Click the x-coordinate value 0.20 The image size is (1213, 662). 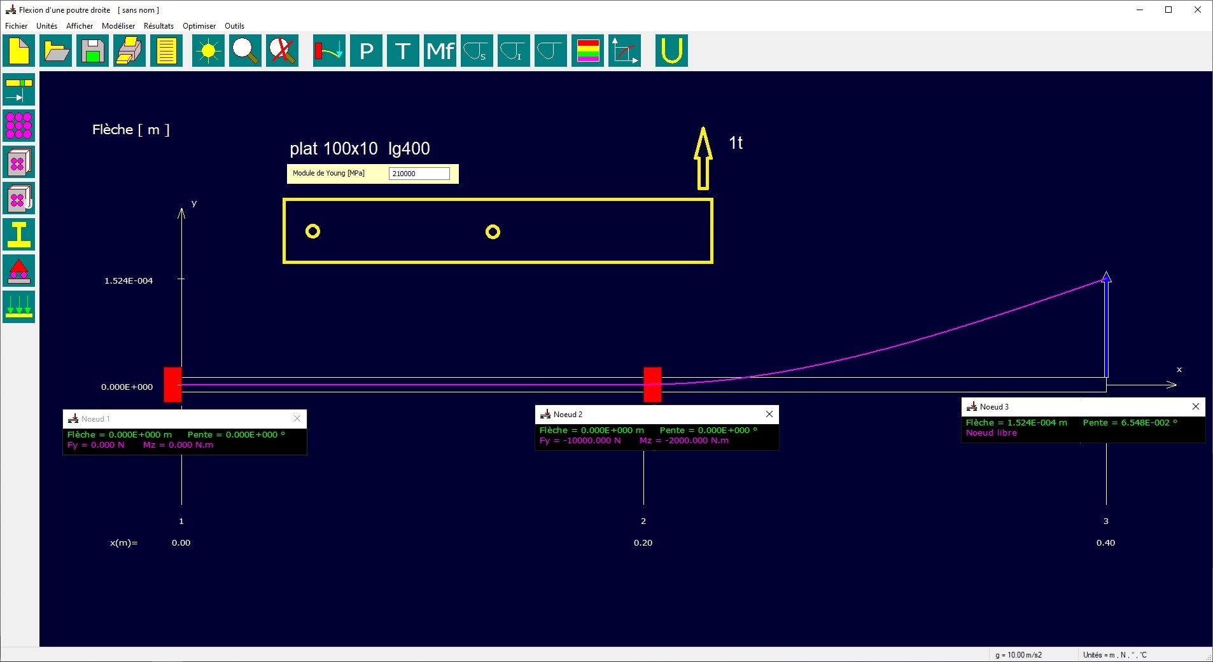643,542
